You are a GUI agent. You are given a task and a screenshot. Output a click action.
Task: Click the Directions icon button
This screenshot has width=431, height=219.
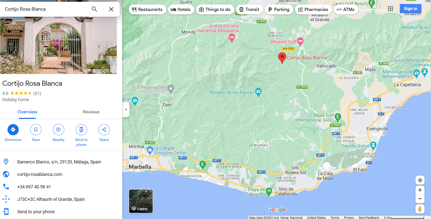(x=13, y=130)
